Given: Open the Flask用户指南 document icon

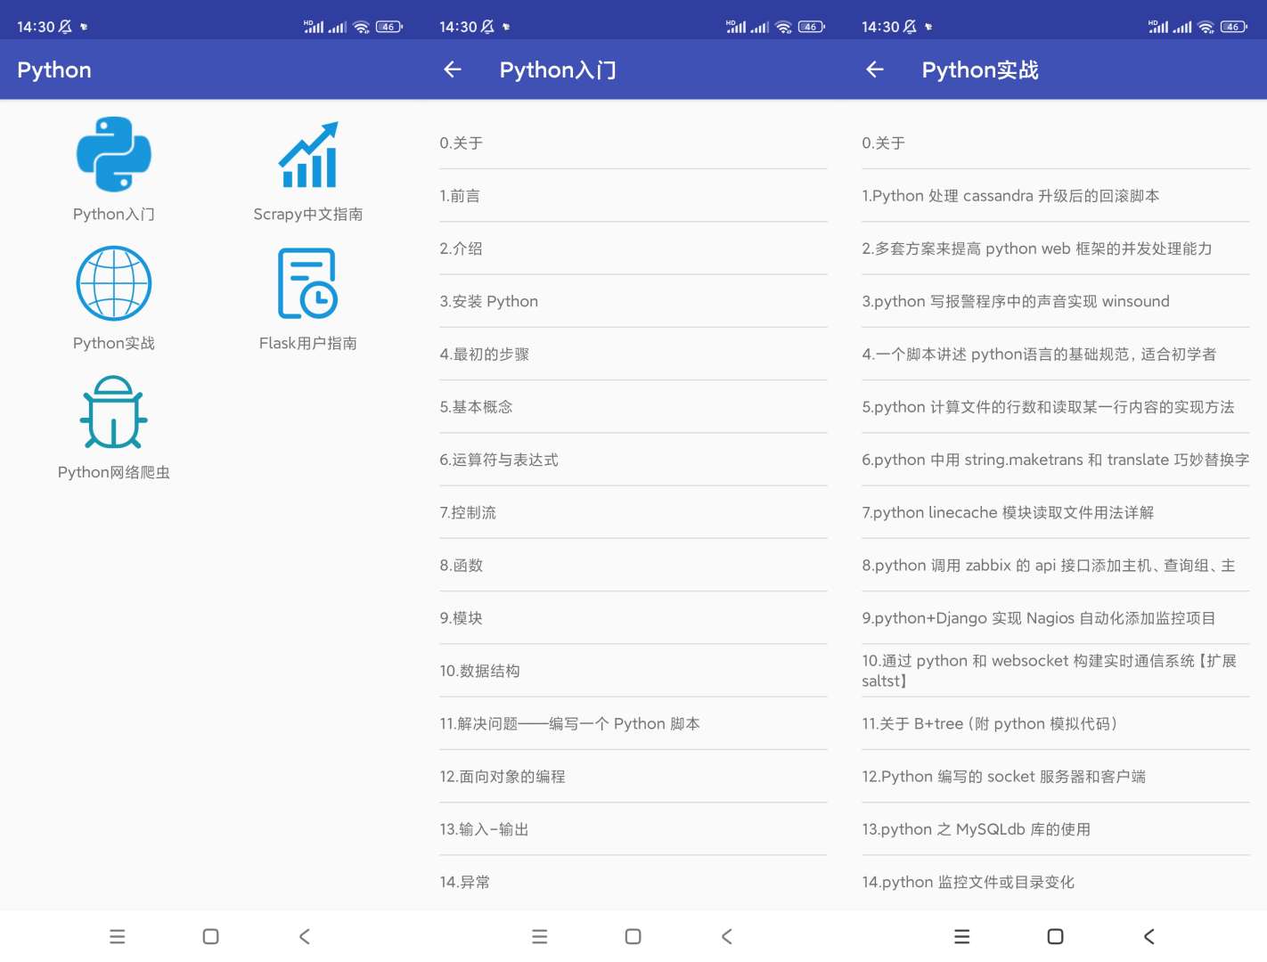Looking at the screenshot, I should (308, 283).
